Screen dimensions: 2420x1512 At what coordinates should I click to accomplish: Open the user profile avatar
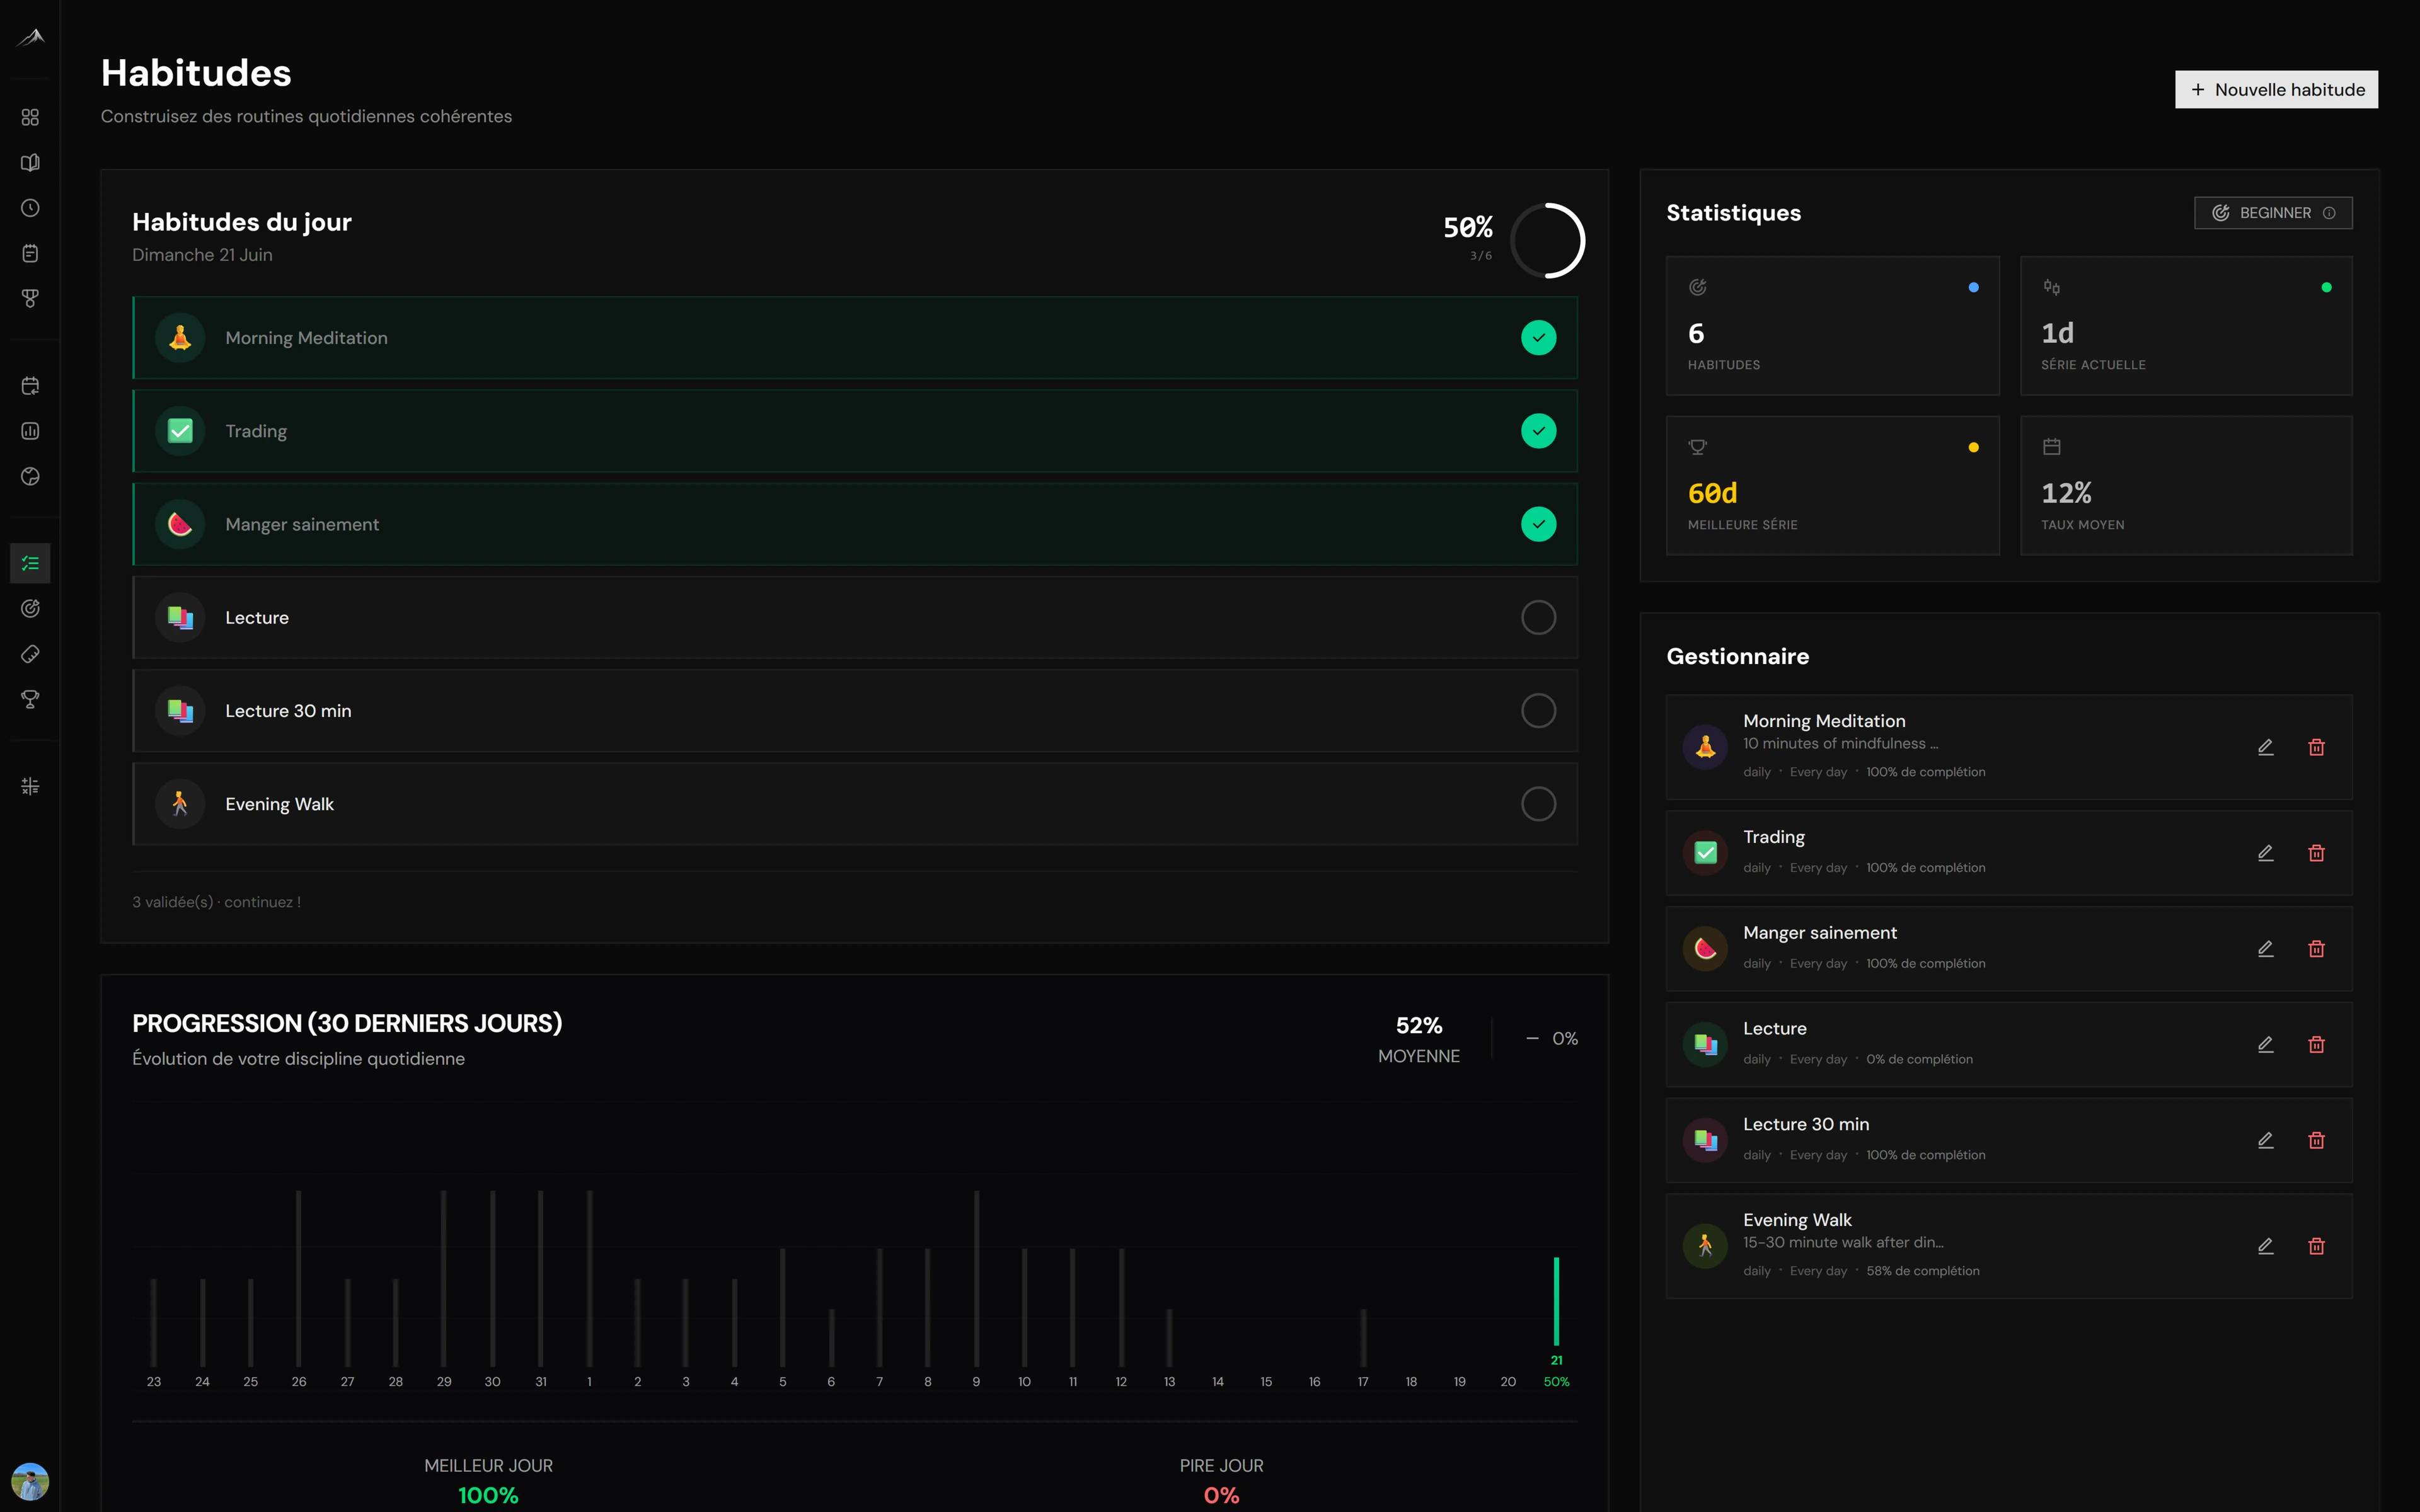(30, 1481)
